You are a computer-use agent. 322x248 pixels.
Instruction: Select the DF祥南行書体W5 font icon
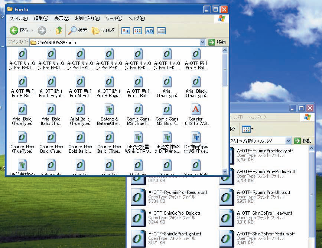(196, 137)
